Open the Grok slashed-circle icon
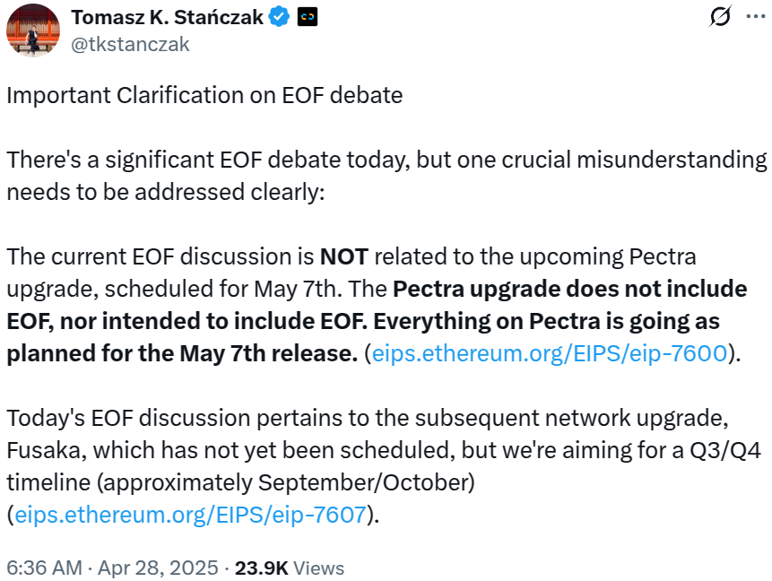Screen dimensions: 772x581 click(718, 17)
